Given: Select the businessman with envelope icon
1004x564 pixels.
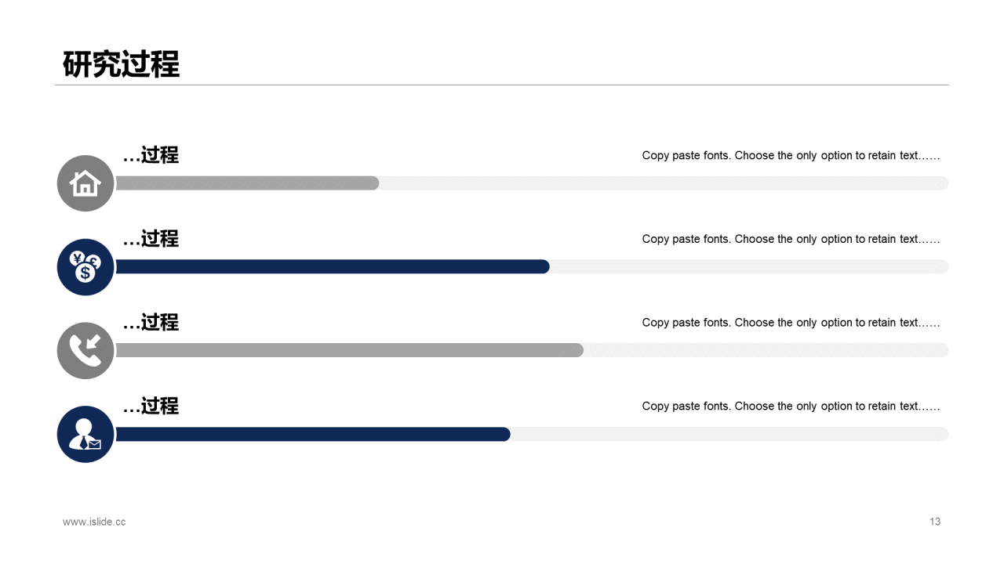Looking at the screenshot, I should [85, 434].
